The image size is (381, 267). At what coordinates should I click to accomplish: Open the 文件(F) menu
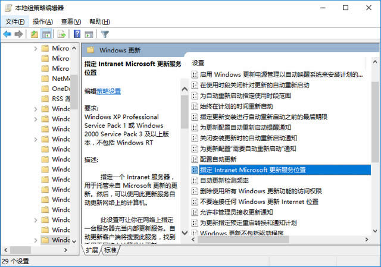[15, 21]
